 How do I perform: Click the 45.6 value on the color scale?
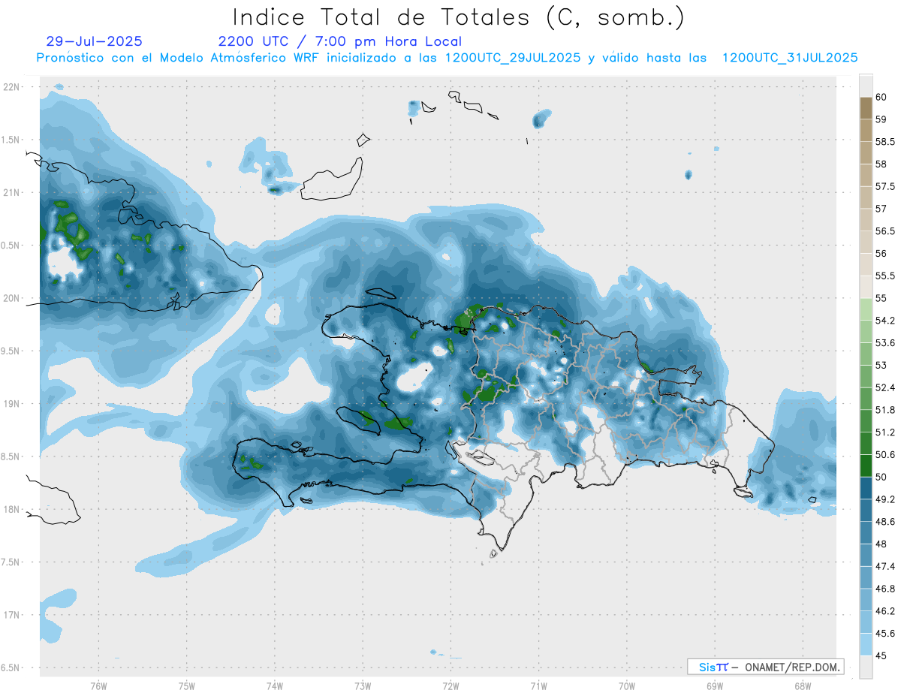point(884,633)
